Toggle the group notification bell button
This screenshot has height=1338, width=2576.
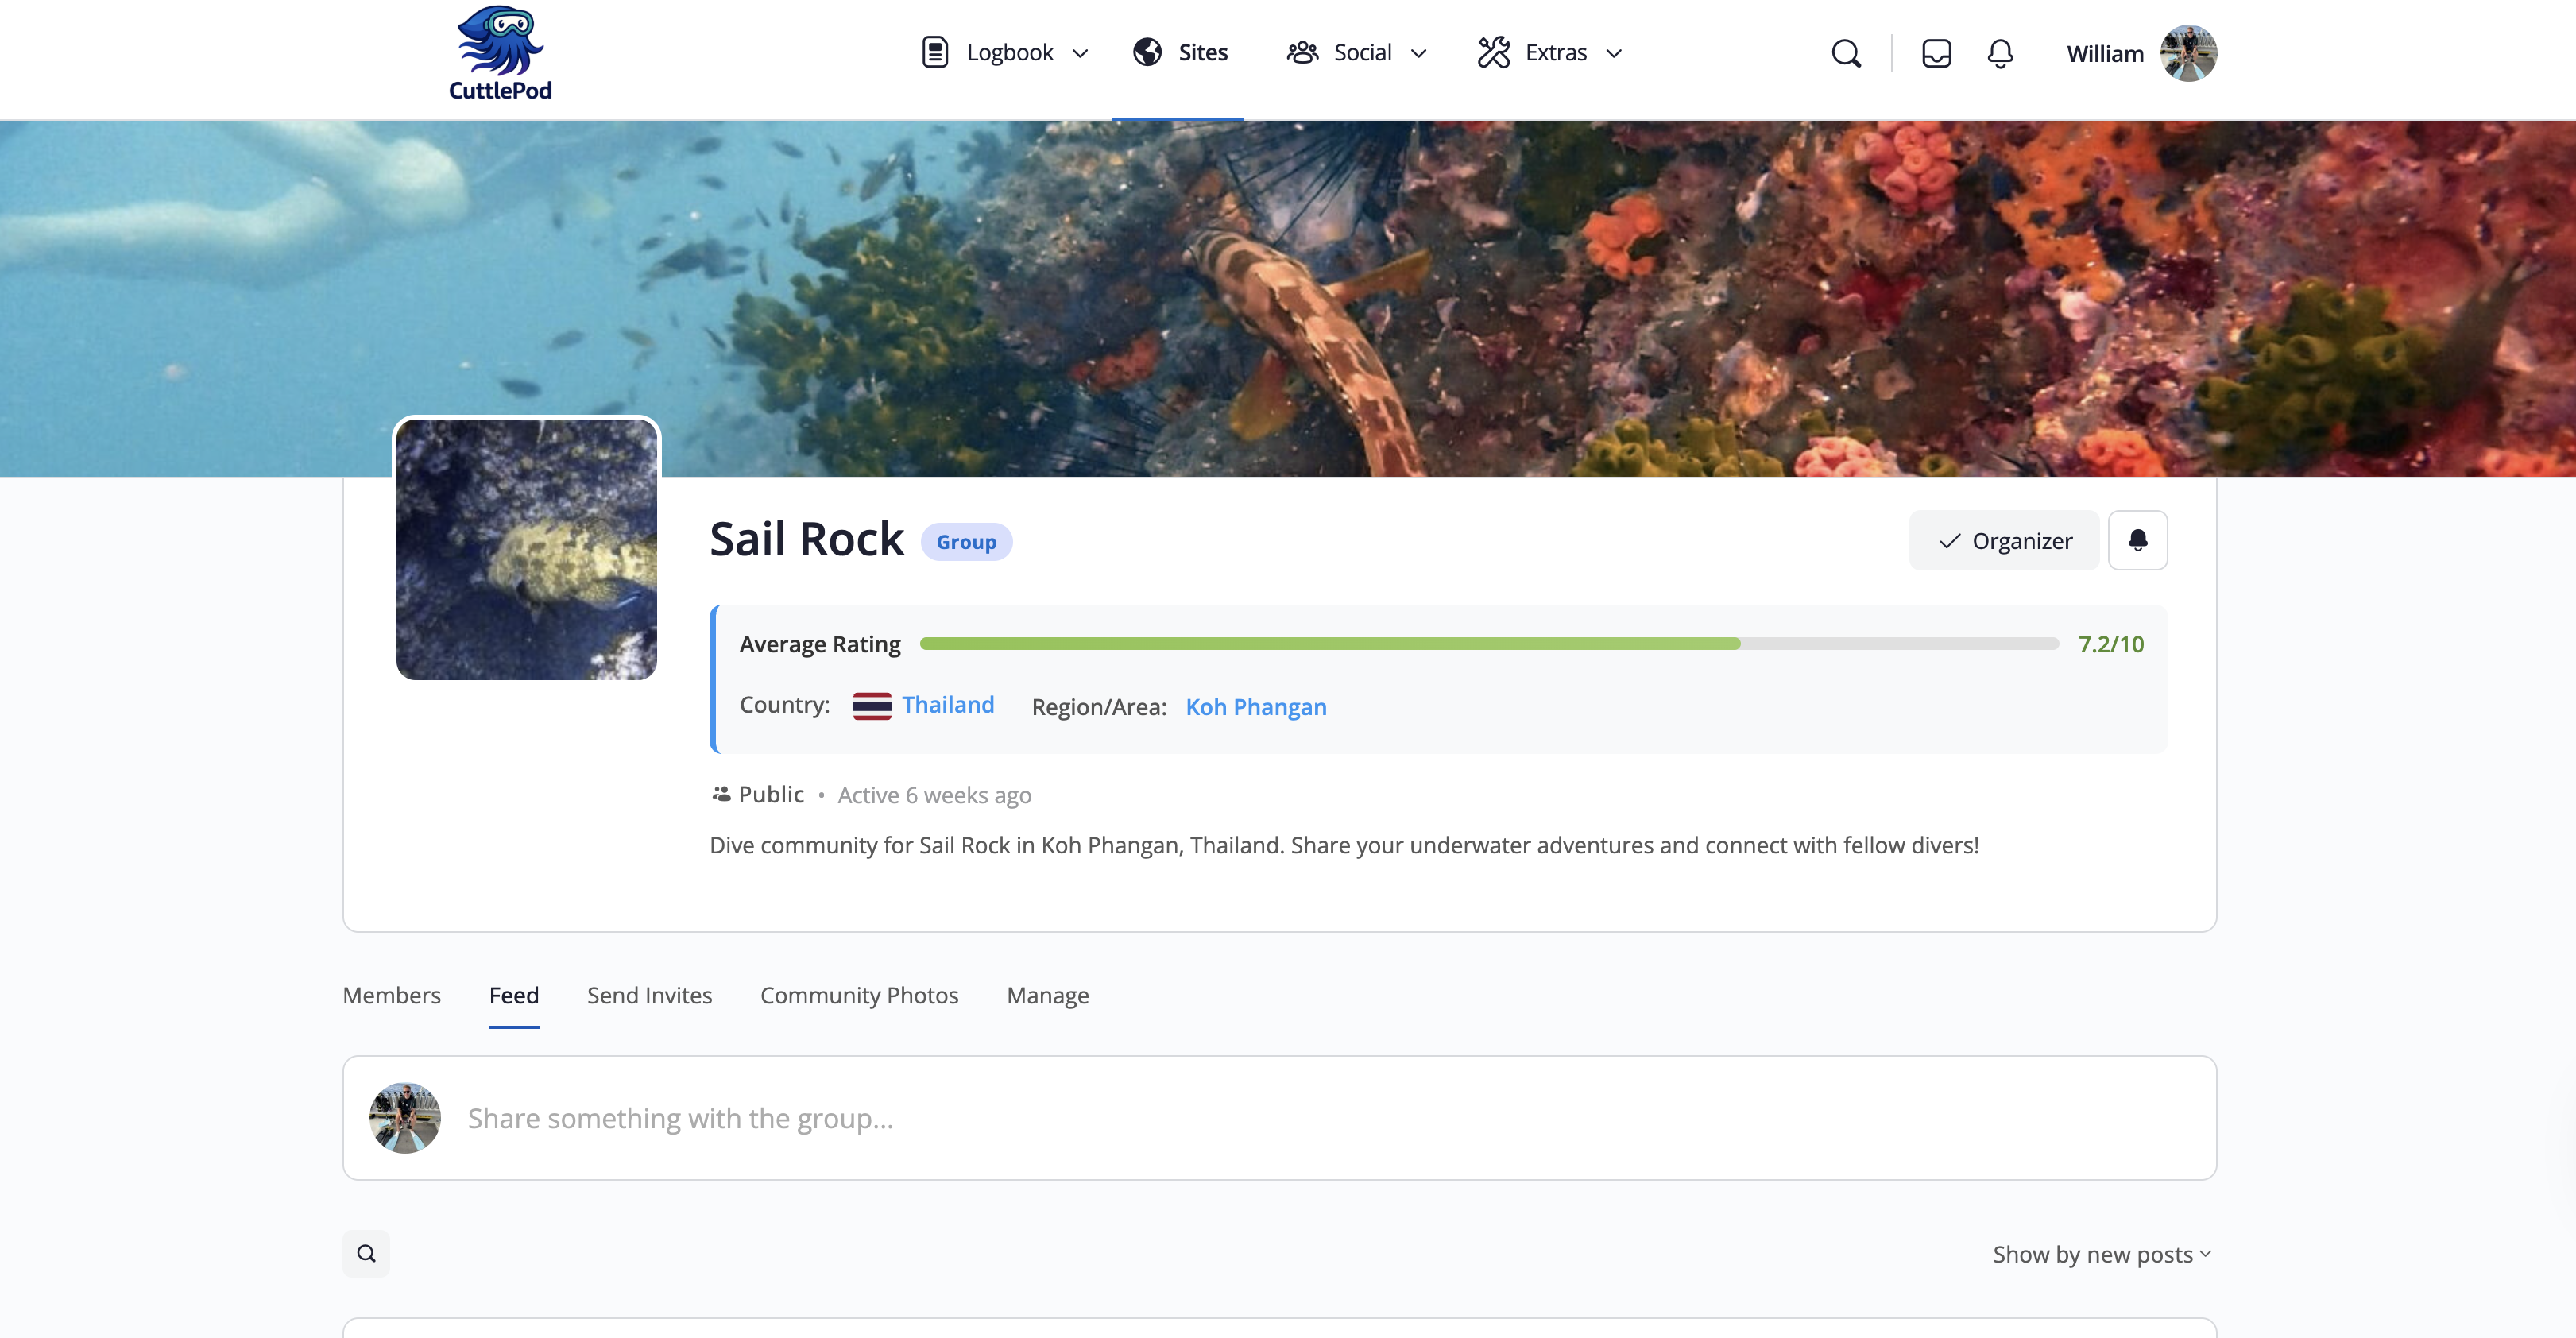[x=2137, y=540]
